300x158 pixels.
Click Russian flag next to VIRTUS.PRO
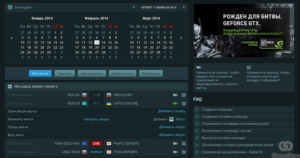[109, 95]
